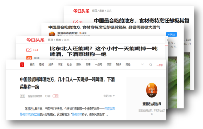Click 今日头条 logo in the beer article window
Image resolution: width=203 pixels, height=129 pixels.
tap(35, 40)
